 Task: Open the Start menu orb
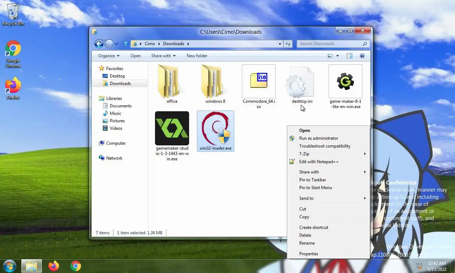point(9,266)
